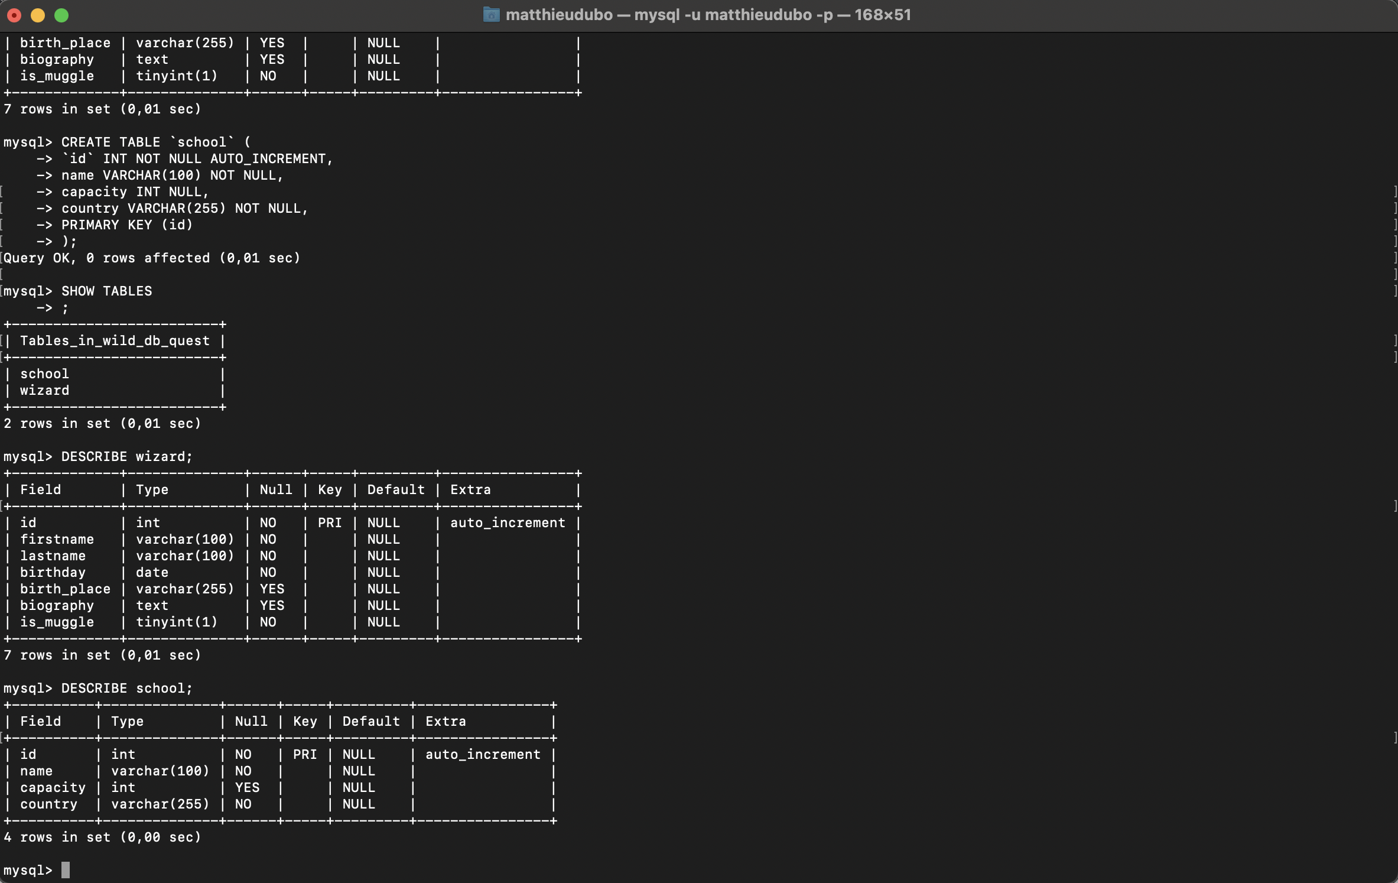1398x883 pixels.
Task: Click '4 rows in set (0,00 sec)'
Action: [102, 837]
